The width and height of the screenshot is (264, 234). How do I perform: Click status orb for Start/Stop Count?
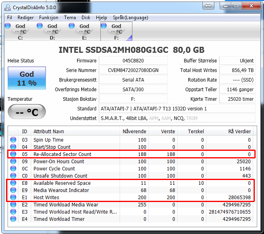point(13,147)
